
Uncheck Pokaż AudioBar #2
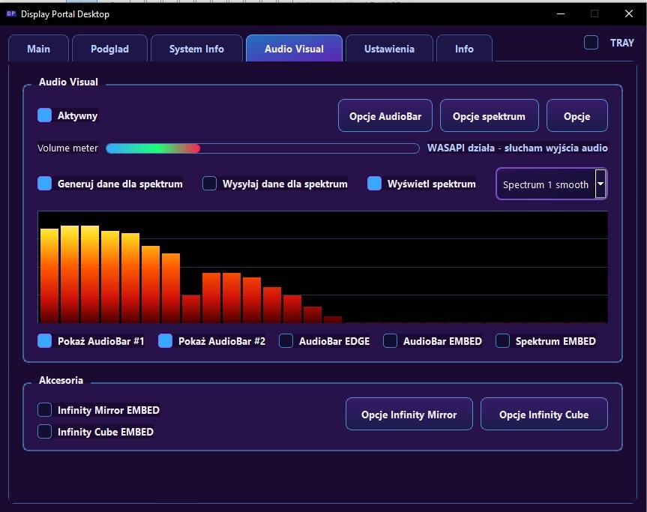[x=165, y=341]
